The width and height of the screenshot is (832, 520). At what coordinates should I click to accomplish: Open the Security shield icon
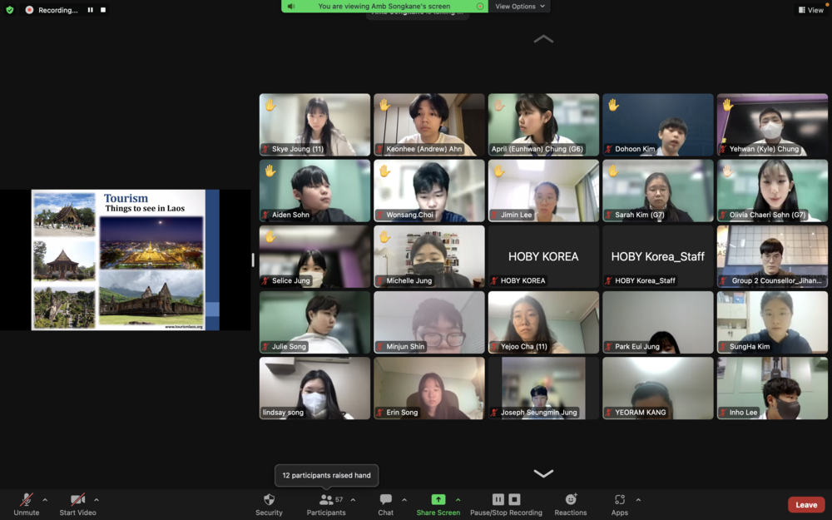[x=269, y=499]
